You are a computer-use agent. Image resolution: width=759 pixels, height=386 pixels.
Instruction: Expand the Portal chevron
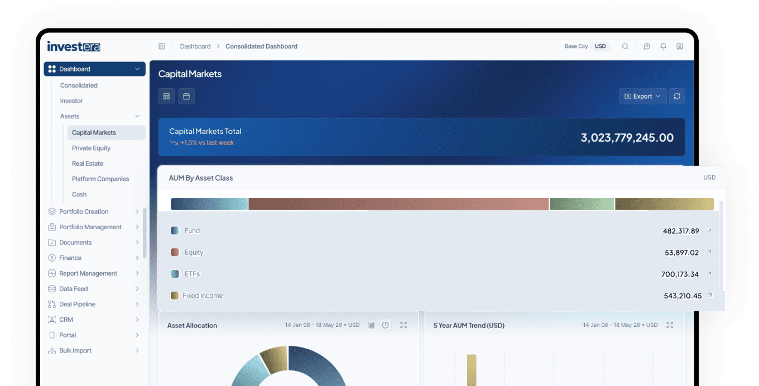137,335
